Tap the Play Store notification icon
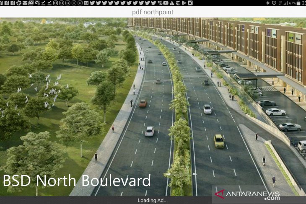This screenshot has height=204, width=306. (184, 3)
